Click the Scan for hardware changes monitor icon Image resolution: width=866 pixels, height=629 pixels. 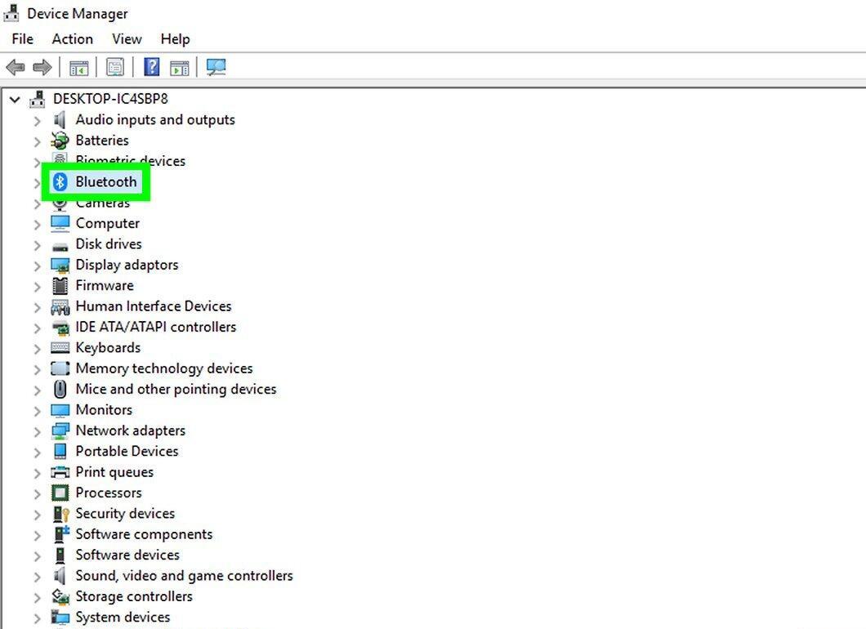point(216,67)
